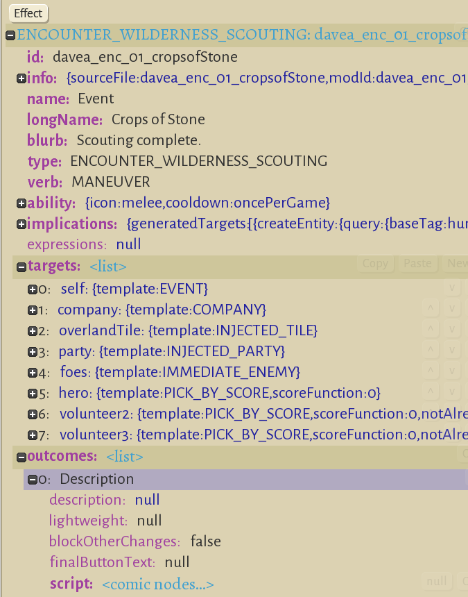This screenshot has height=597, width=468.
Task: Paste into the targets list
Action: coord(417,264)
